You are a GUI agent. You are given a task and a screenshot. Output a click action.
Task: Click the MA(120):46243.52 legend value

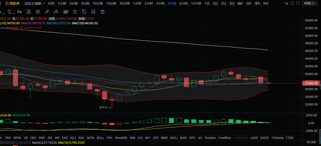(85, 23)
